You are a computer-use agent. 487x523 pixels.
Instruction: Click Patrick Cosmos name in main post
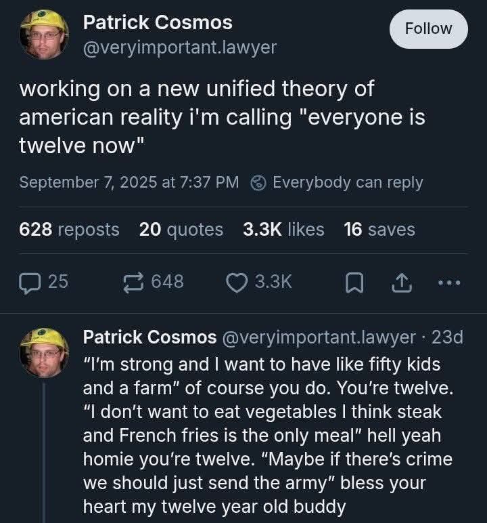pyautogui.click(x=157, y=22)
